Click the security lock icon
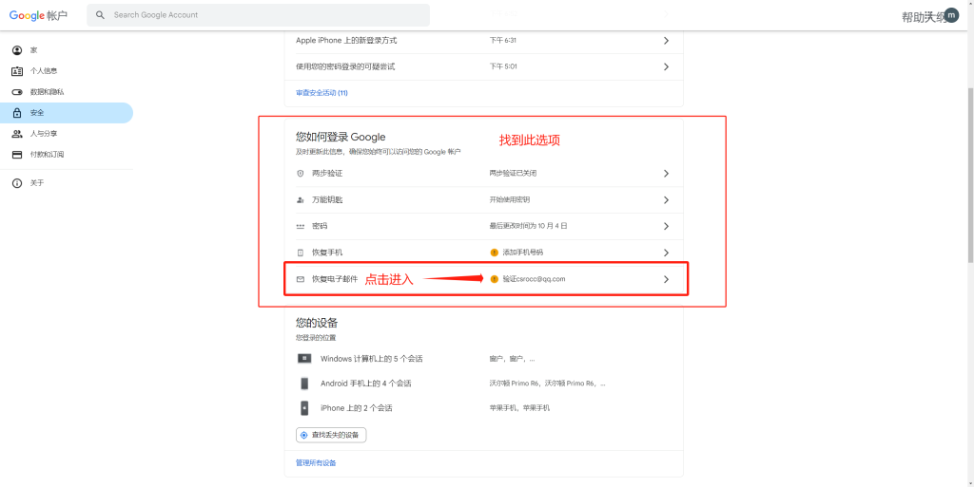The image size is (974, 487). click(x=17, y=113)
